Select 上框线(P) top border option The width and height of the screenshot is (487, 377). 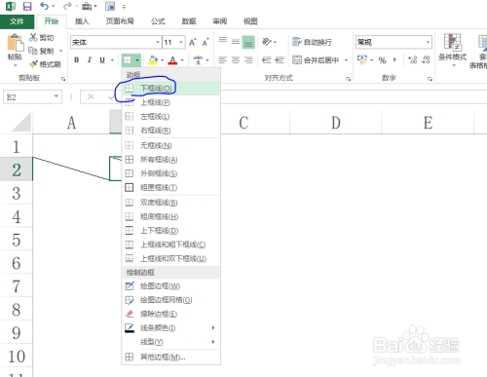point(171,102)
